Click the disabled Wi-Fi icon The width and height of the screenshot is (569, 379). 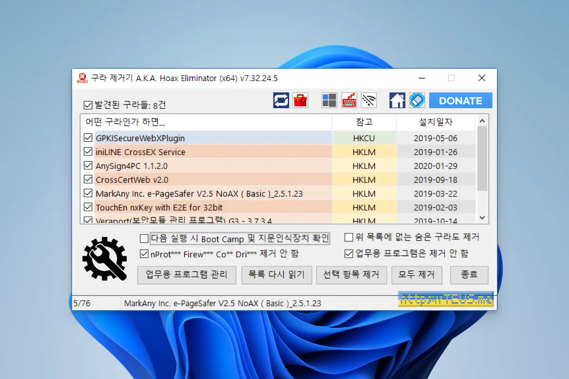pos(369,100)
